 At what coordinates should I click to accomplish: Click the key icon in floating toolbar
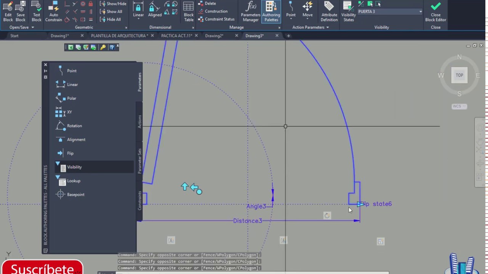(x=103, y=47)
